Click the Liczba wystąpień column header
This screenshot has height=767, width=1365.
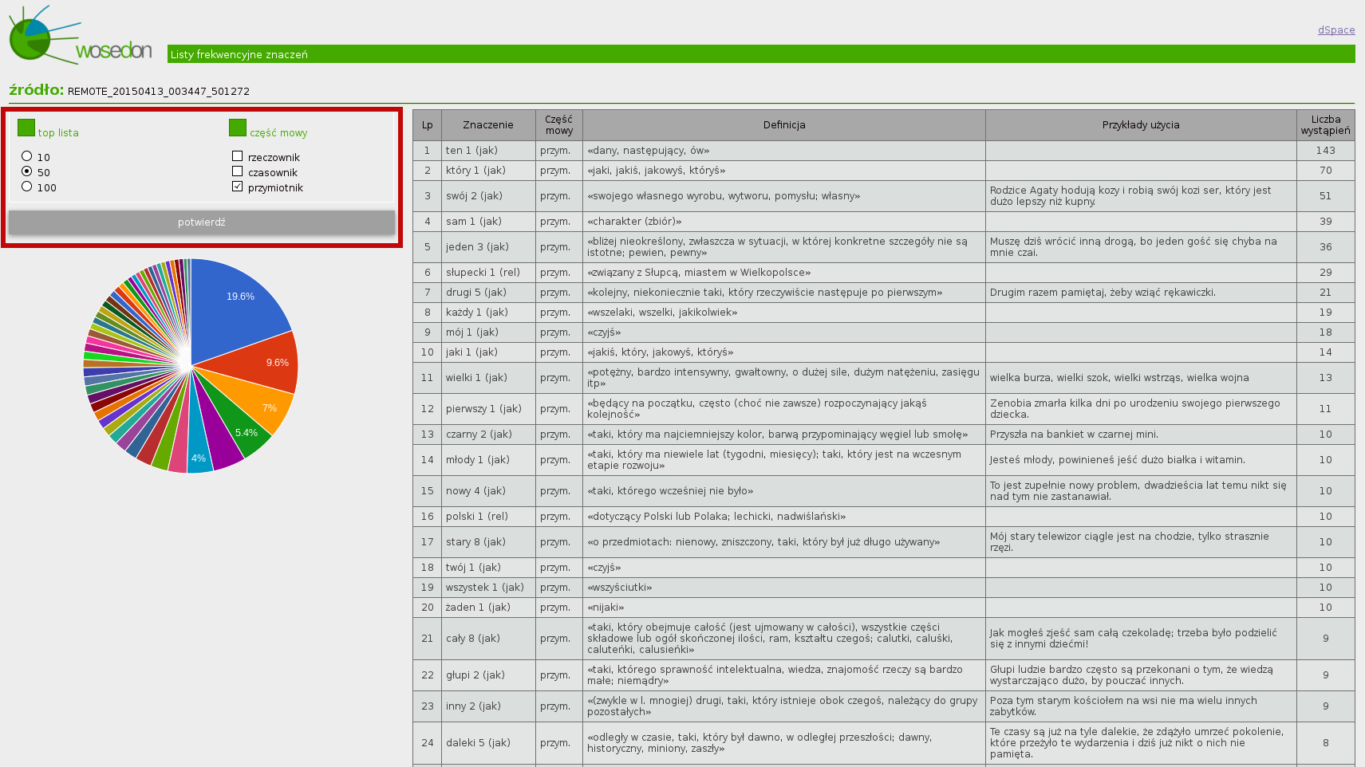[1326, 125]
